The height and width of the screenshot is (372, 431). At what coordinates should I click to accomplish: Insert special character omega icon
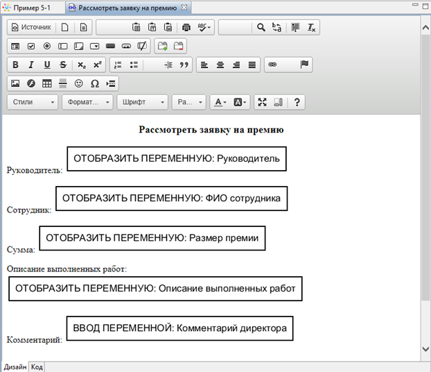click(x=94, y=83)
